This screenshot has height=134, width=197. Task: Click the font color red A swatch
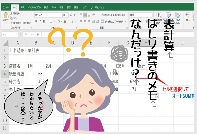[65, 21]
